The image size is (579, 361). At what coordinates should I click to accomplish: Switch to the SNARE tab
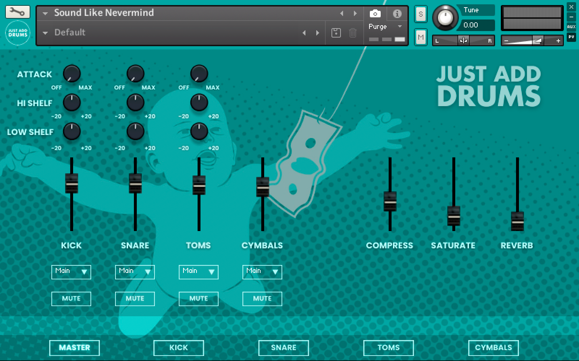point(284,348)
